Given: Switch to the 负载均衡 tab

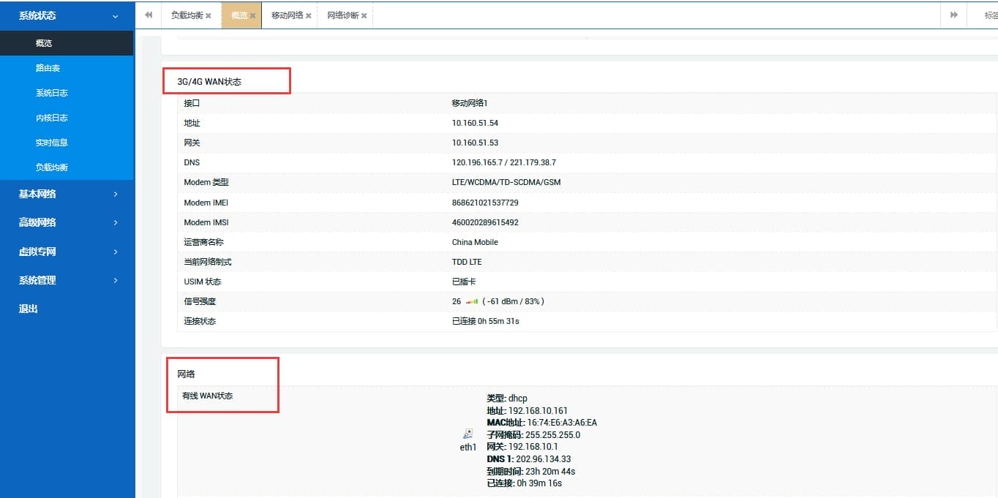Looking at the screenshot, I should tap(187, 15).
